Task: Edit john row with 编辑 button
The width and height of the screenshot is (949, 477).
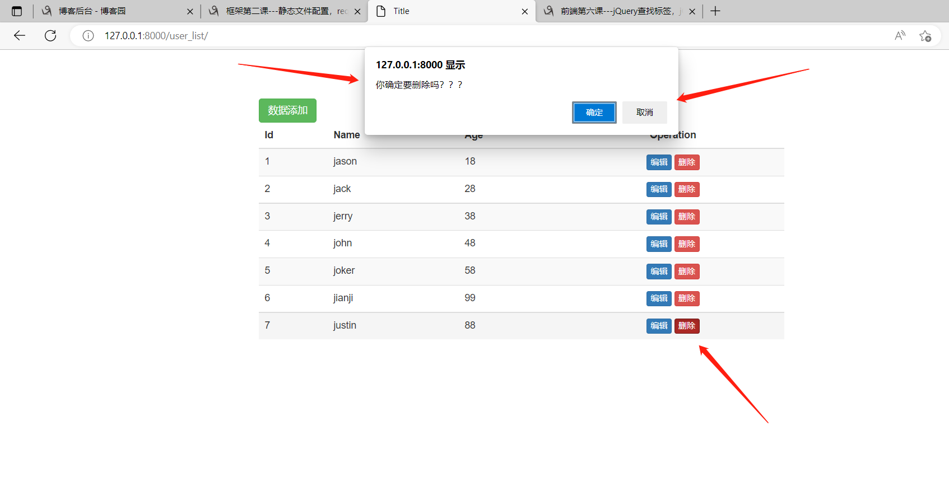Action: pos(659,244)
